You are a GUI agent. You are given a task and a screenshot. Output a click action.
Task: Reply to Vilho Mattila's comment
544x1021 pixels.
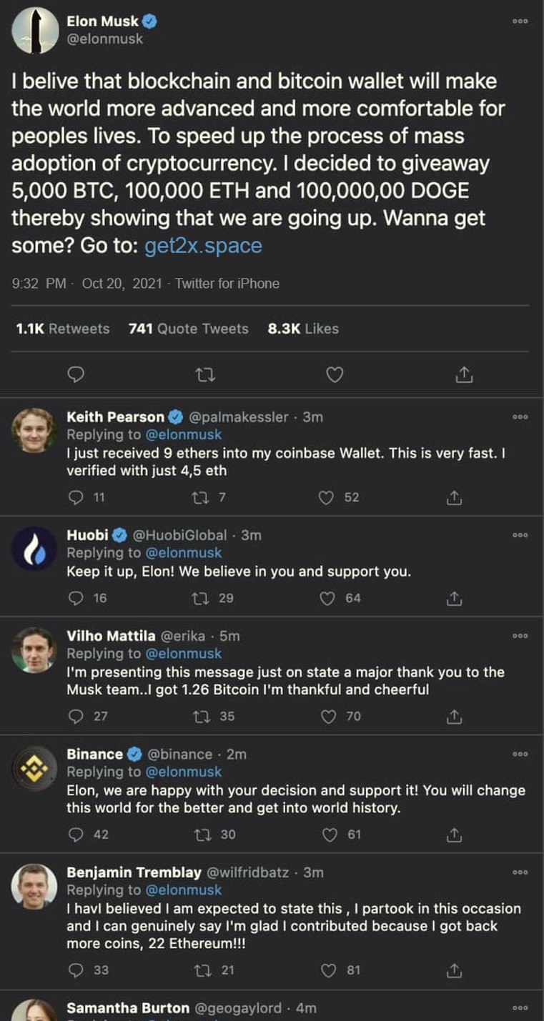76,716
